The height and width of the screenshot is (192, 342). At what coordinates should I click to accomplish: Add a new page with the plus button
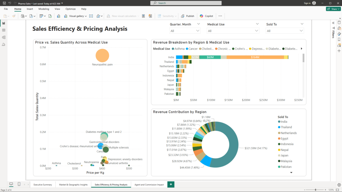pyautogui.click(x=171, y=184)
